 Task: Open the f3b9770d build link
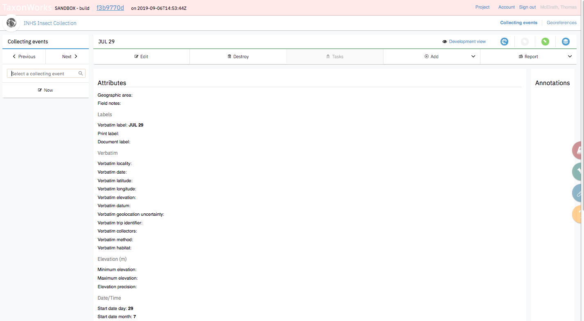[x=110, y=7]
